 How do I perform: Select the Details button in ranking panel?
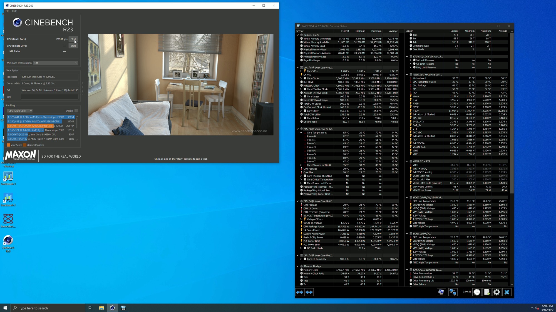[69, 110]
